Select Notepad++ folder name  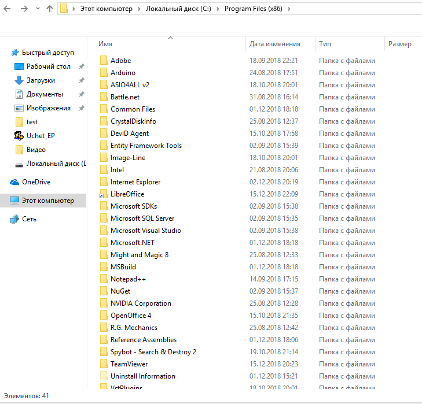click(x=128, y=279)
